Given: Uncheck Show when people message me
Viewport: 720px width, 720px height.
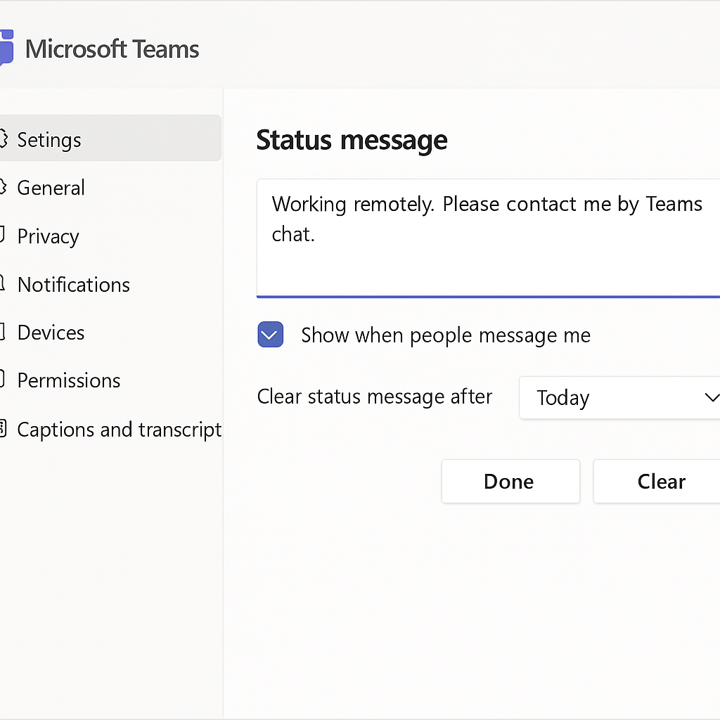Looking at the screenshot, I should 271,334.
